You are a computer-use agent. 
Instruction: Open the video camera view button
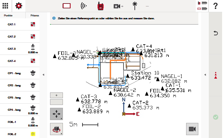coord(192,129)
